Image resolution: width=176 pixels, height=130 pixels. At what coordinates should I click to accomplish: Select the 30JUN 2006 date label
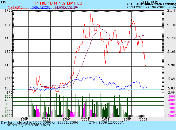tap(127, 119)
